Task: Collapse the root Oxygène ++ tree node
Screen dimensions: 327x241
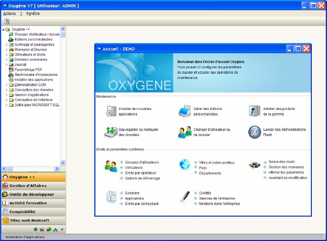Action: coord(3,29)
